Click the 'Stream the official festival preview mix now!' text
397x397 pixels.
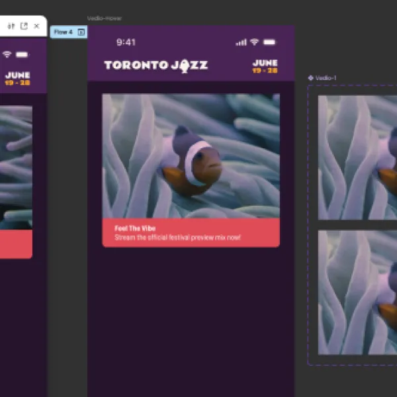177,238
